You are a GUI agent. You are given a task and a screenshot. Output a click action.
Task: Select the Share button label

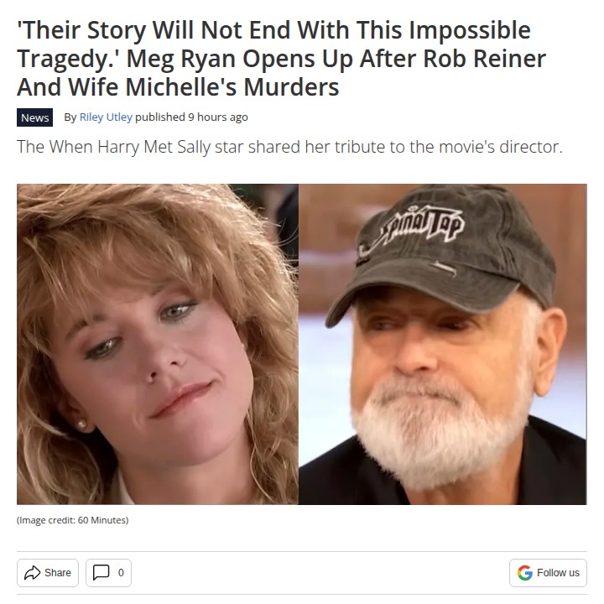(x=57, y=573)
